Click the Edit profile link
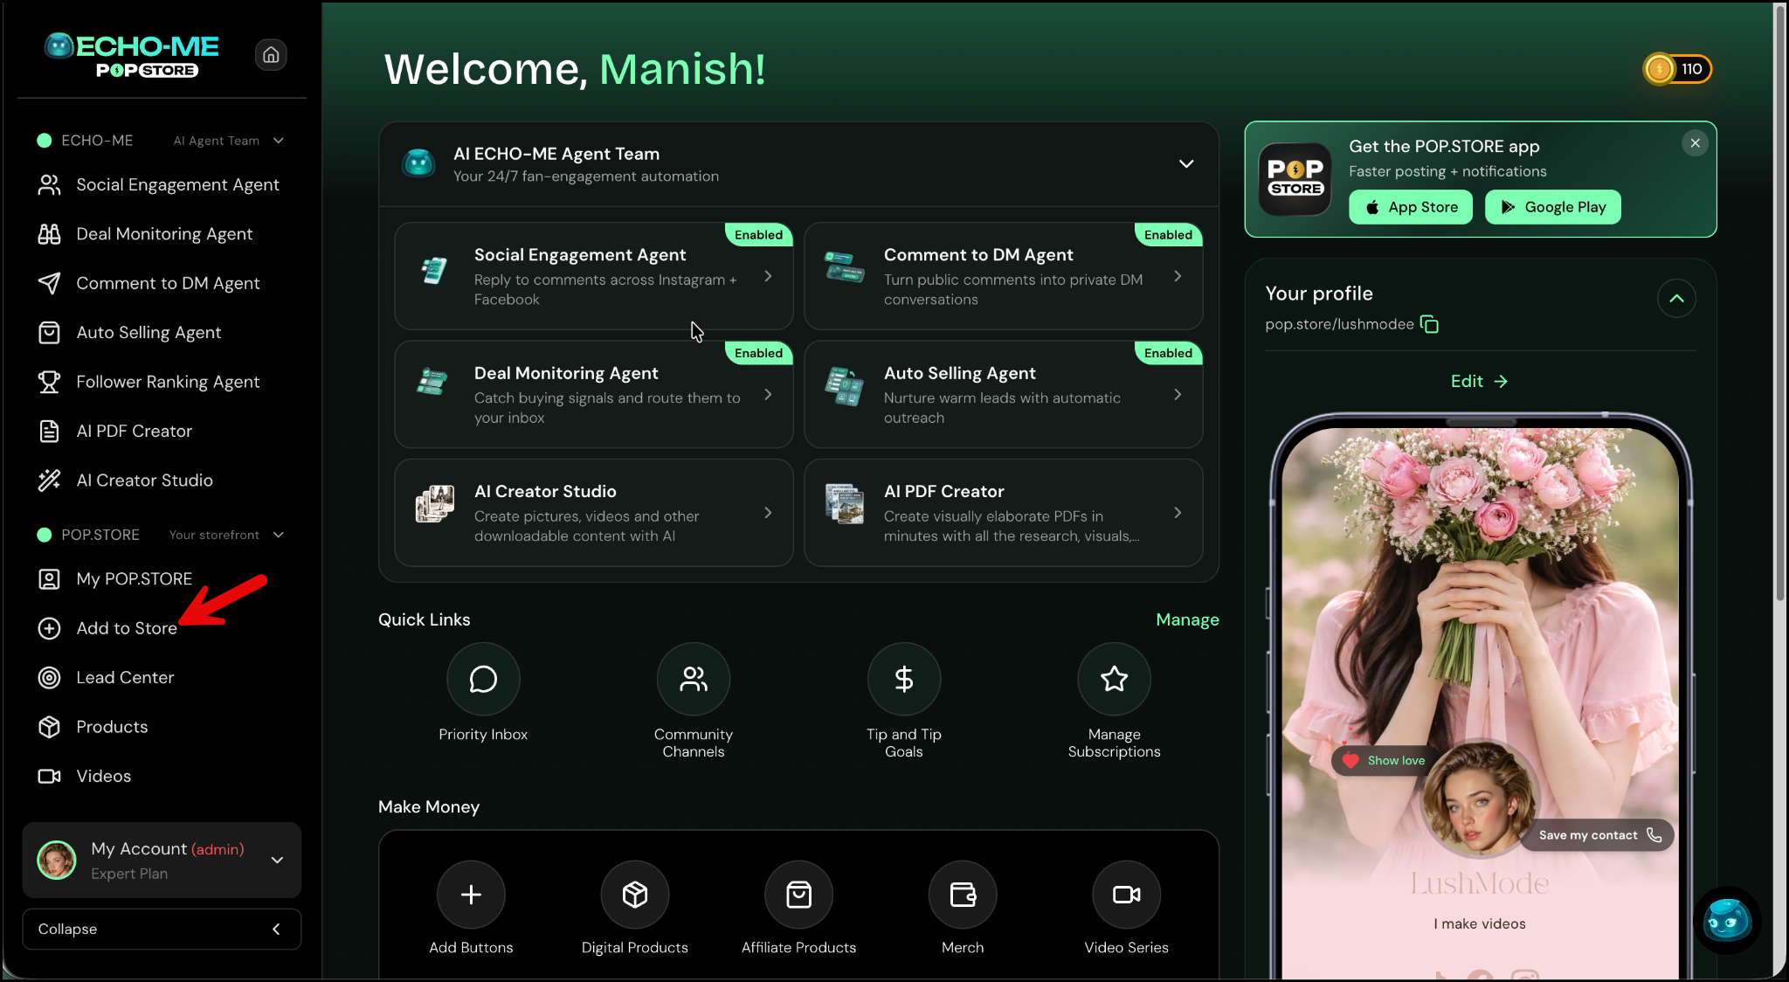 coord(1479,382)
